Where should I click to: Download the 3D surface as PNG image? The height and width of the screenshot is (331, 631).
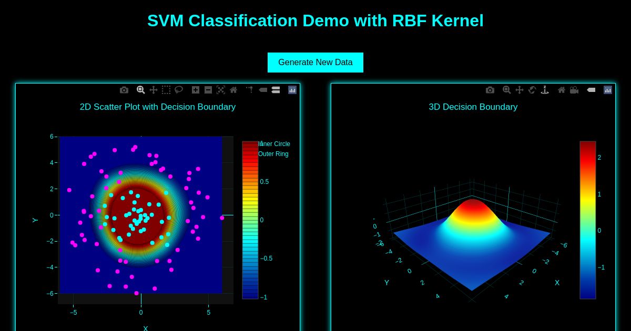[490, 90]
